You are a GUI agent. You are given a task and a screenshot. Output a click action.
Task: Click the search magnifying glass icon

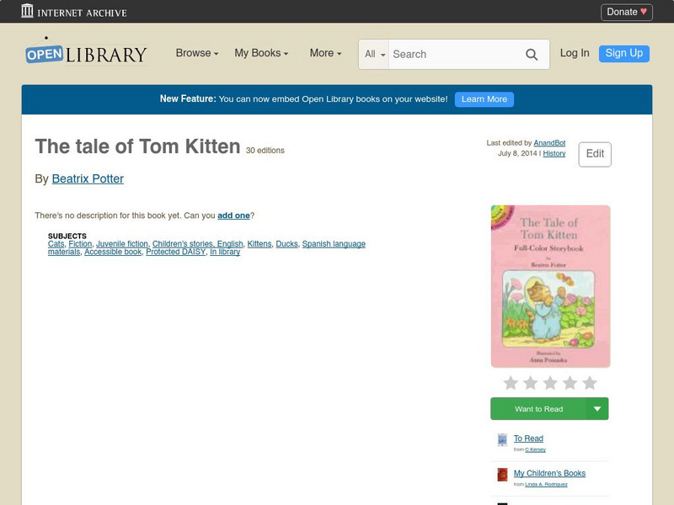tap(532, 54)
